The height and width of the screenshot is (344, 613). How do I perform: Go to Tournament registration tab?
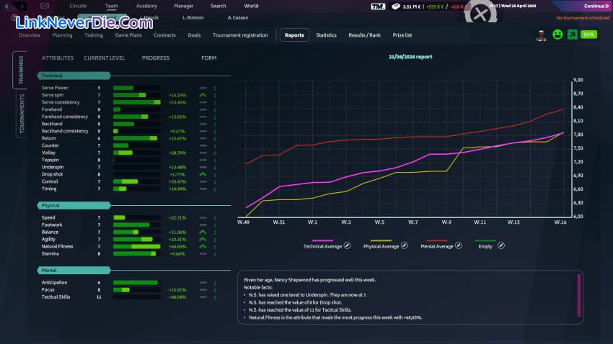click(240, 35)
